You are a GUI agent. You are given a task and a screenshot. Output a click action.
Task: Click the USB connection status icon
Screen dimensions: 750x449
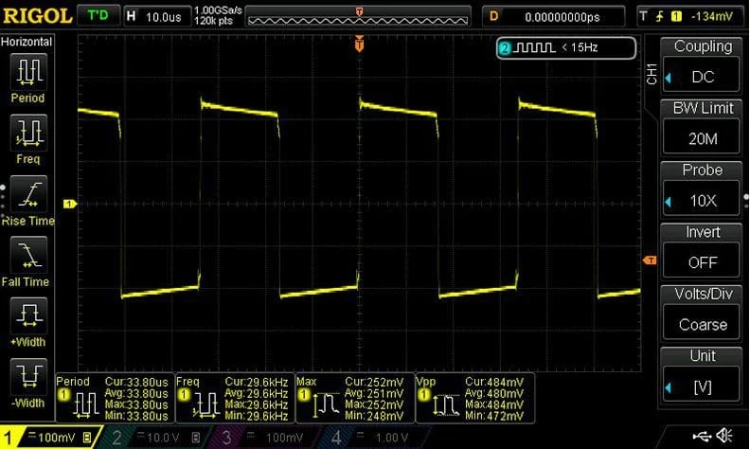[702, 436]
